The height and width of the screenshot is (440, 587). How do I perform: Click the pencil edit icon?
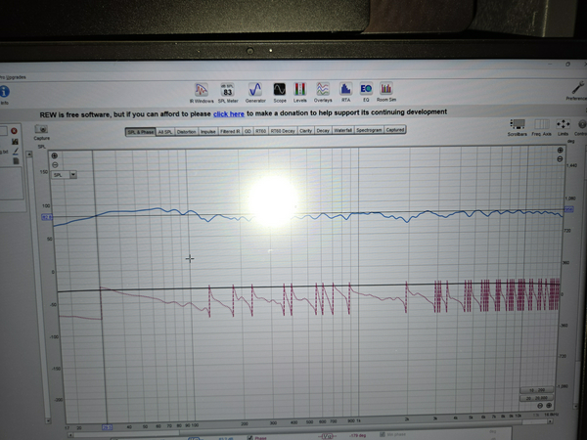point(16,152)
